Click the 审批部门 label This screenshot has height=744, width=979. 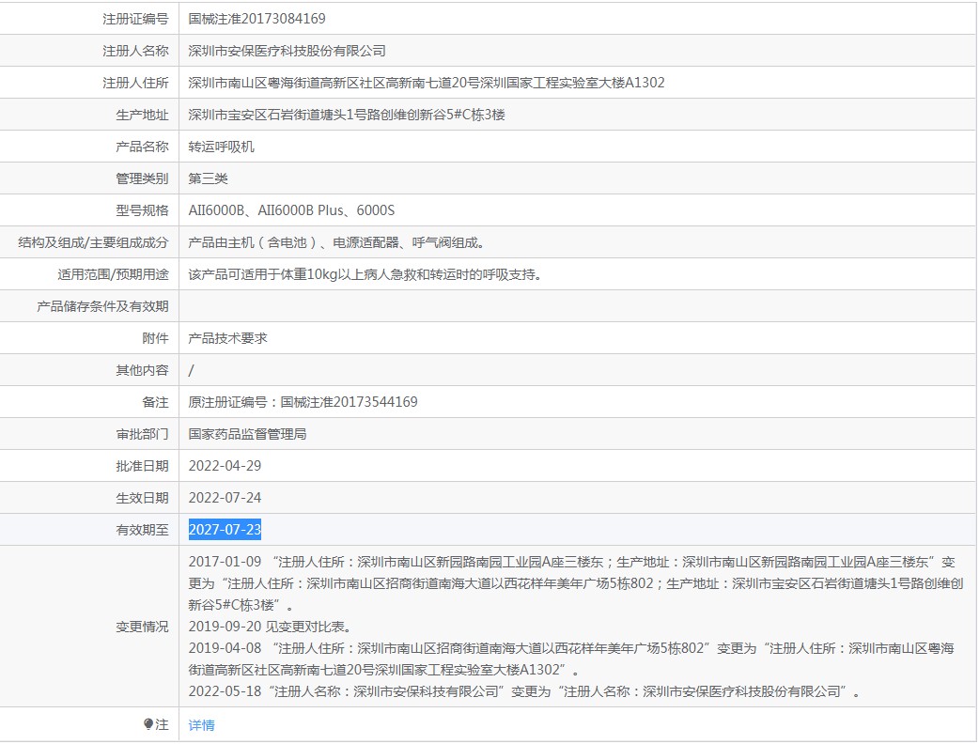tap(142, 434)
